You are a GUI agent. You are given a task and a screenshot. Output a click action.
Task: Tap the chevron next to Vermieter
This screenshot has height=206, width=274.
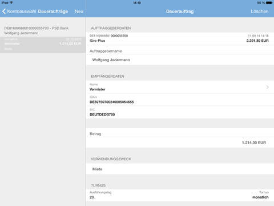click(267, 87)
